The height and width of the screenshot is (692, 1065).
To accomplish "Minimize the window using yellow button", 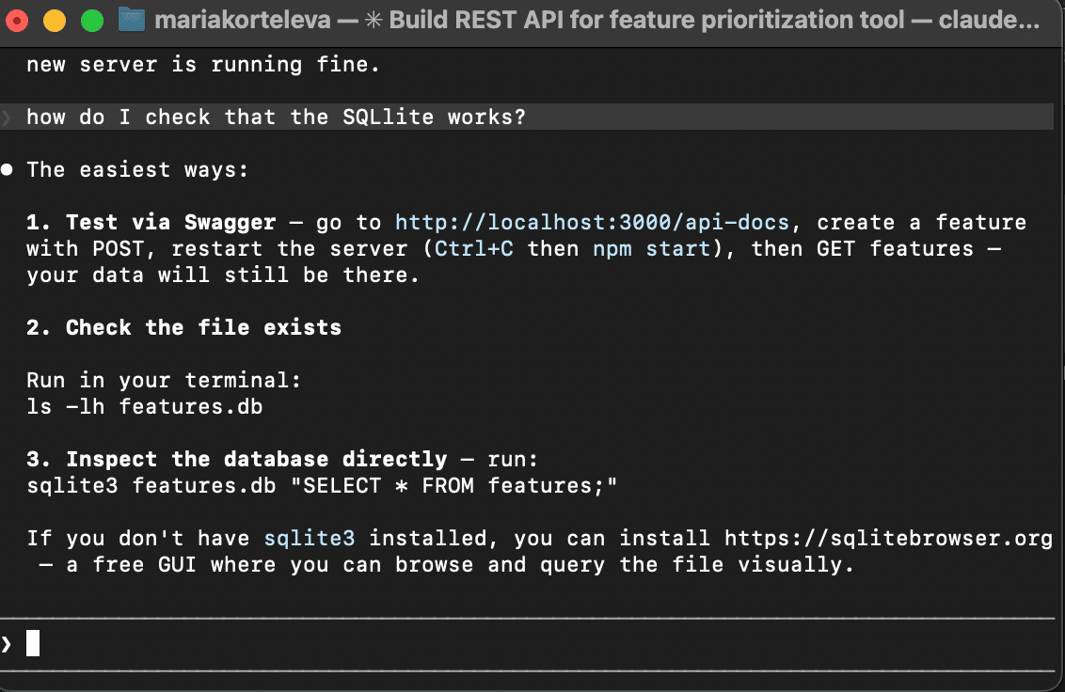I will [56, 20].
